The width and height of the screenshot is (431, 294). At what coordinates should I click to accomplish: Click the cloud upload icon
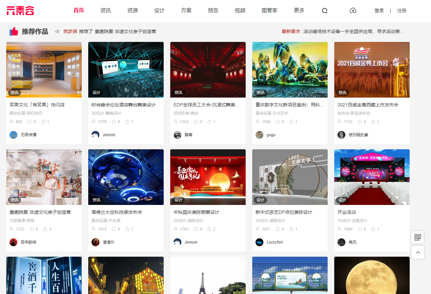[353, 10]
